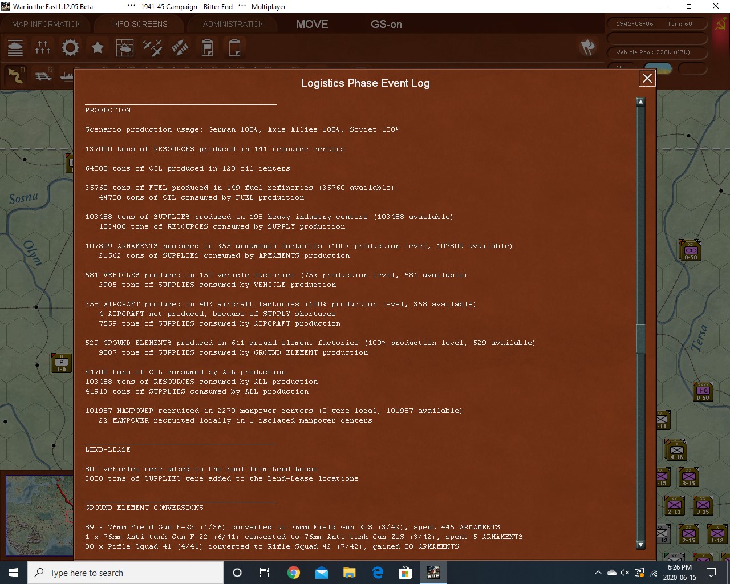Select the F2 rail mode icon

click(43, 75)
